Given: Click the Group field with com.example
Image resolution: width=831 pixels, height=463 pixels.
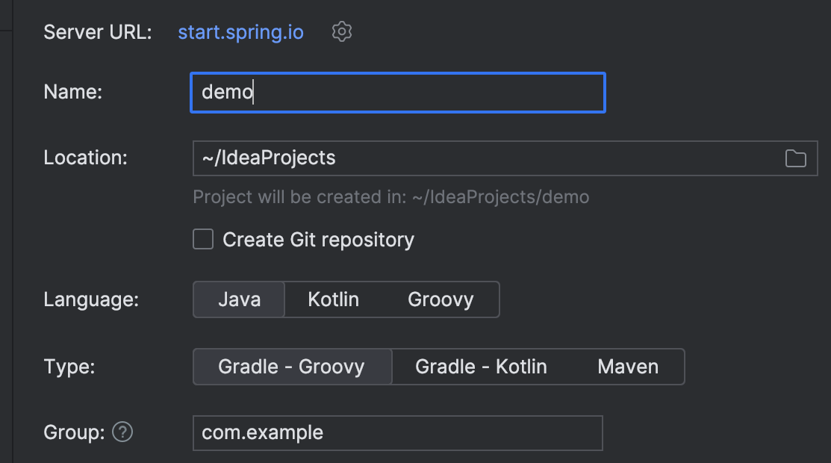Looking at the screenshot, I should click(x=397, y=433).
